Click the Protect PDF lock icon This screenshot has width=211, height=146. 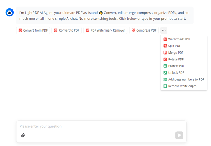point(165,66)
